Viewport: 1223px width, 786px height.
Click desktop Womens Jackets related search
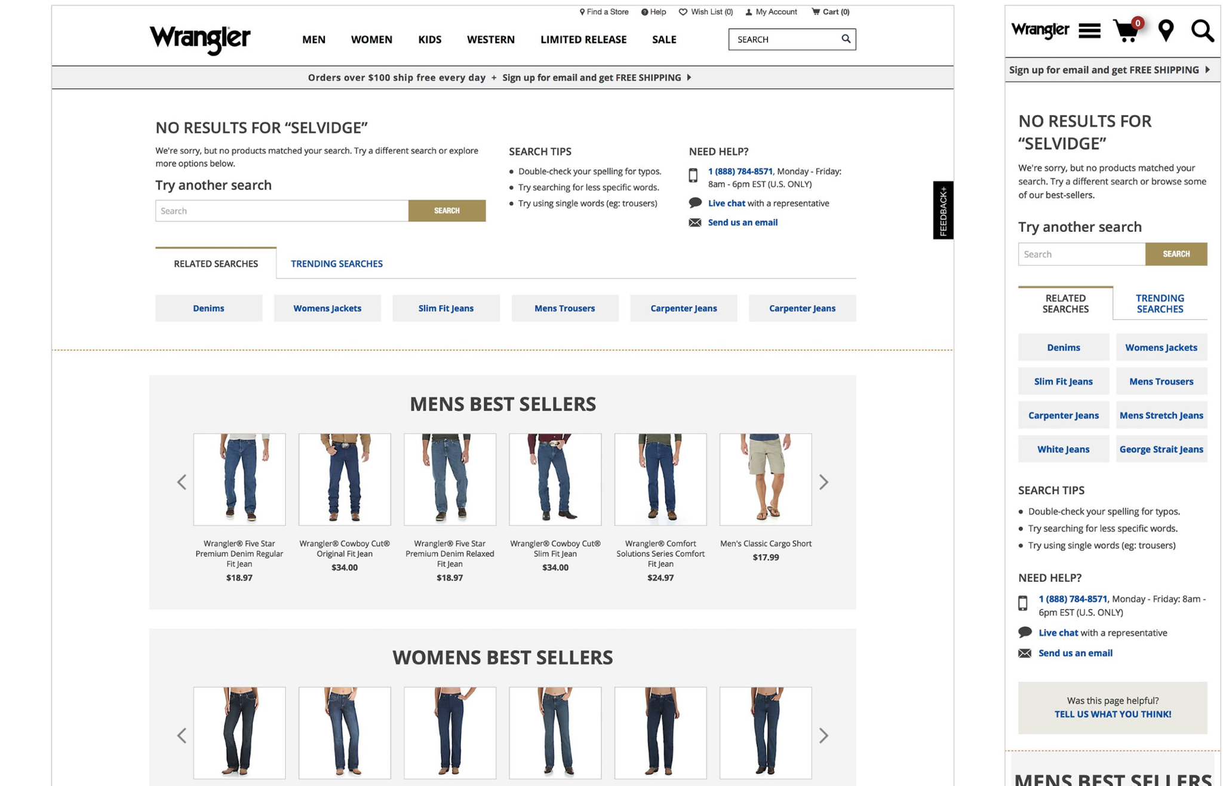coord(327,308)
